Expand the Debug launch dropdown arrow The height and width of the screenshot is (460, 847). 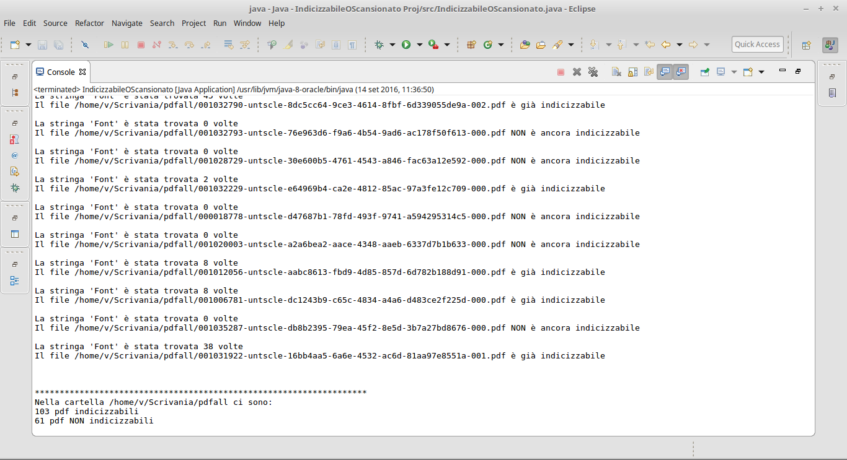coord(392,45)
